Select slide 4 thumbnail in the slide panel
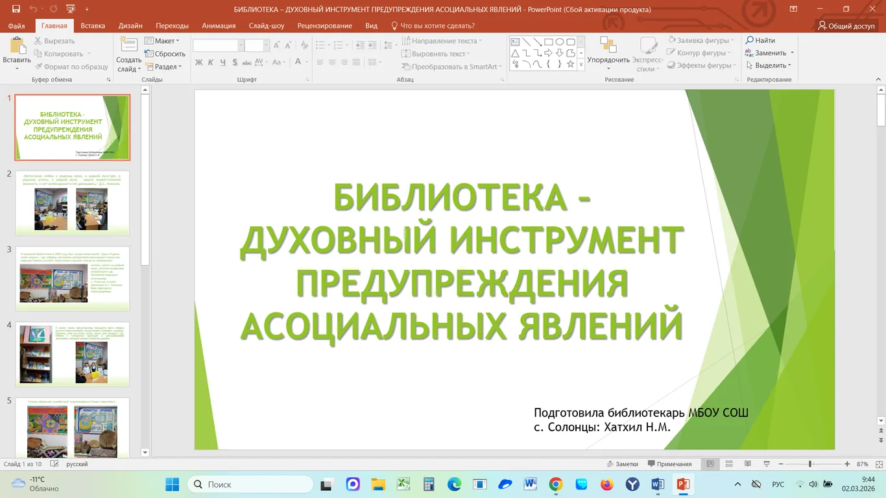The height and width of the screenshot is (498, 886). tap(72, 354)
